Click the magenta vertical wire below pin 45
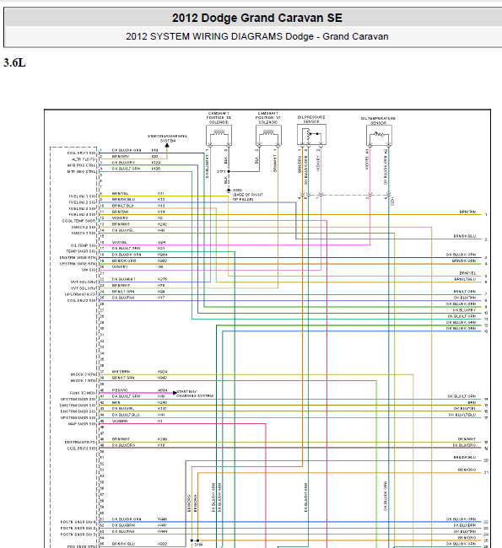Viewport: 502px width, 548px height. [x=266, y=486]
